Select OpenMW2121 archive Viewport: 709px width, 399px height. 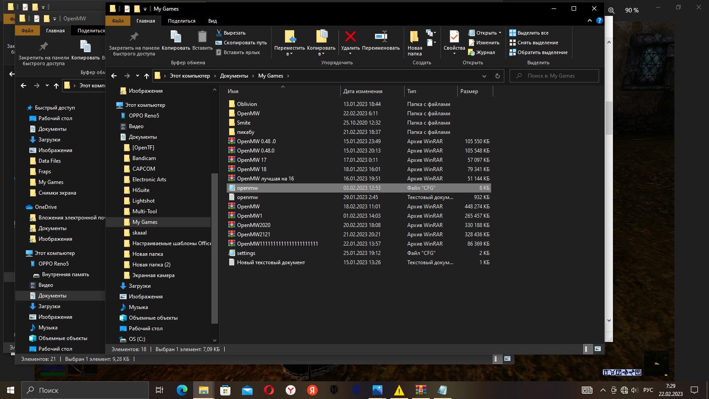[x=253, y=235]
